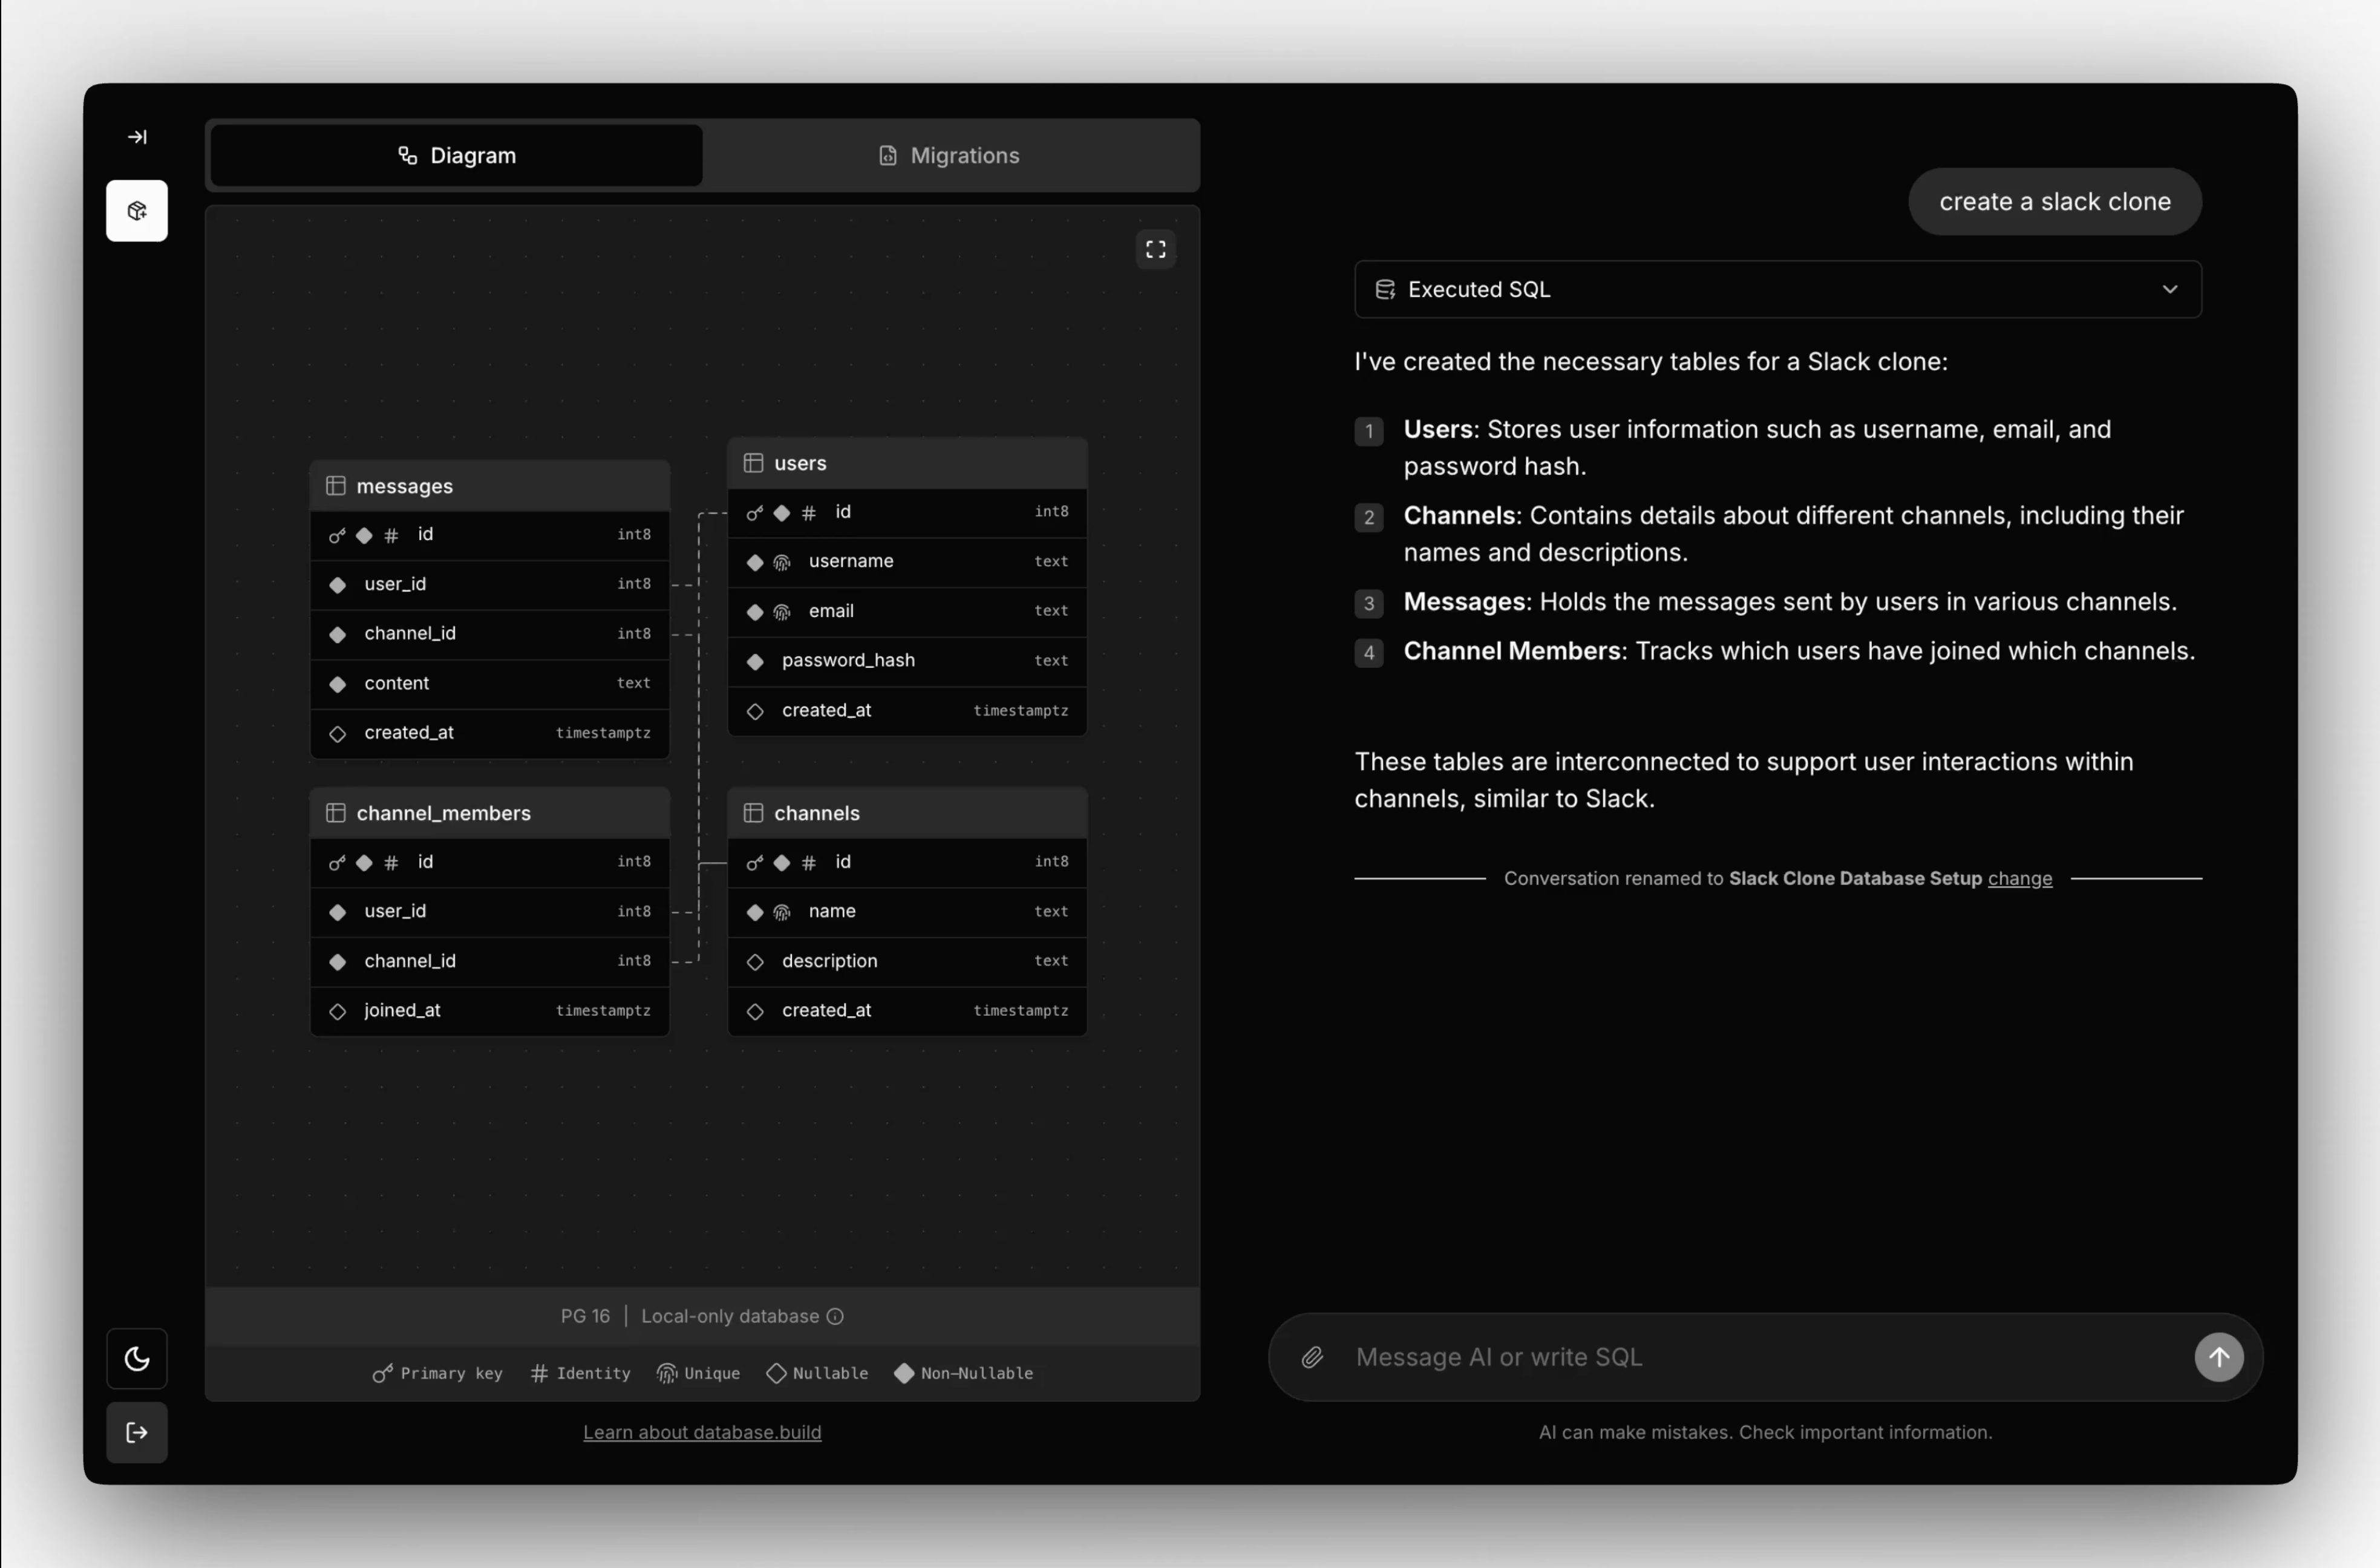View info about Local-only database
The height and width of the screenshot is (1568, 2380).
coord(835,1316)
